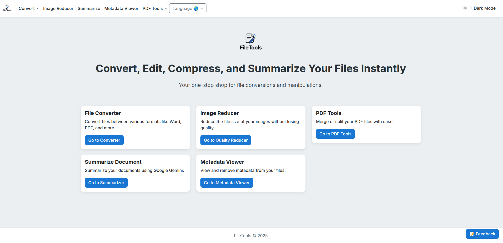Click Go to PDF Tools button
The image size is (503, 243).
(x=335, y=134)
